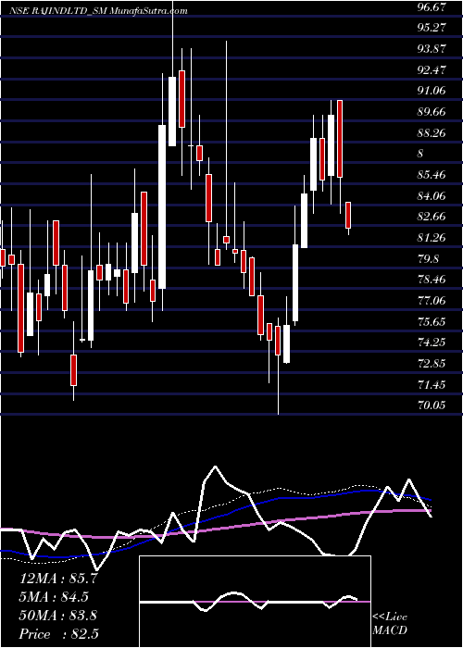Viewport: 463px width, 648px height.
Task: Pick the 88.26 price axis value
Action: click(x=432, y=132)
